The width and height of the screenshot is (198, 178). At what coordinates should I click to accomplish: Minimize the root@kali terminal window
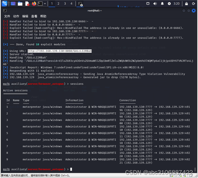pos(184,11)
